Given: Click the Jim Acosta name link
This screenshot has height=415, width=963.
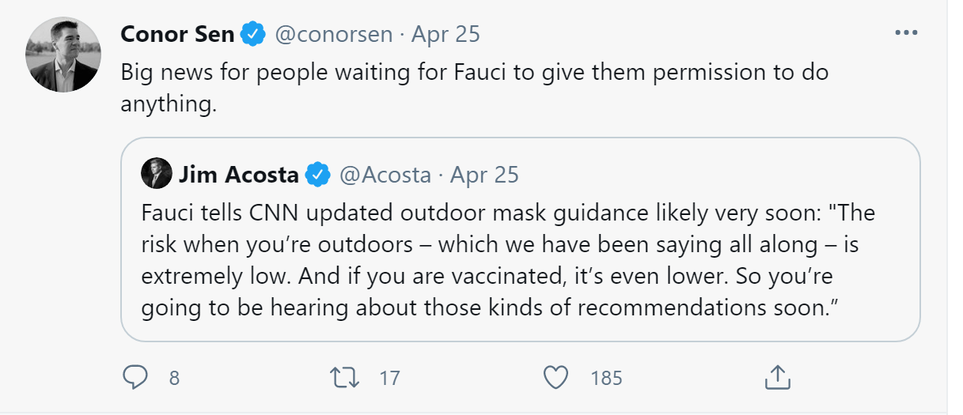Looking at the screenshot, I should click(239, 175).
